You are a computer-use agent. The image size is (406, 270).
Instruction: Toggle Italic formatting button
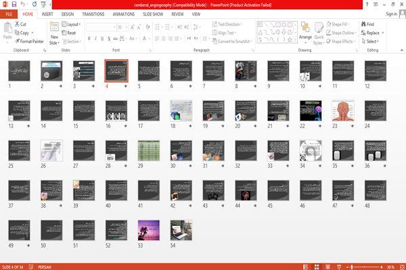coord(95,39)
